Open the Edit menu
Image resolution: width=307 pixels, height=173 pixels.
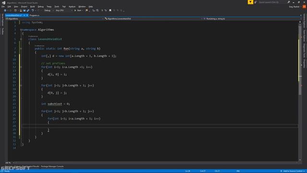9,6
